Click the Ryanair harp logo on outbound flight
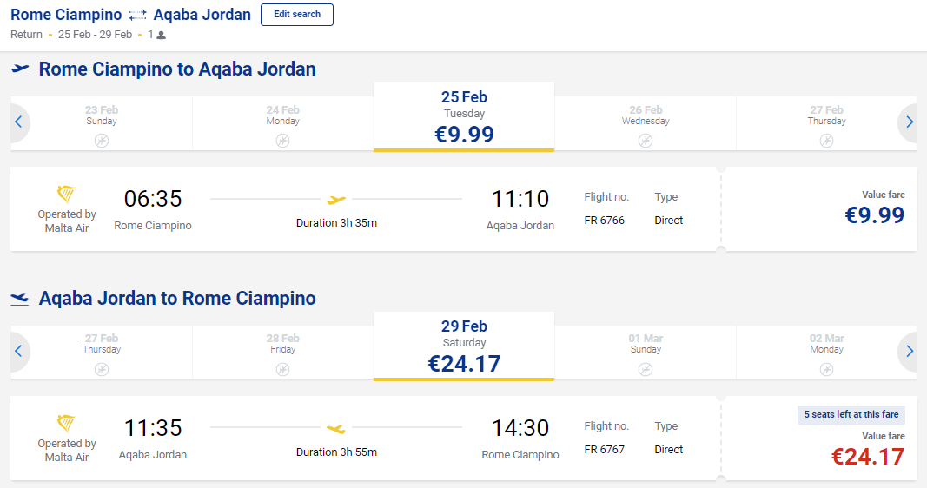 point(66,194)
